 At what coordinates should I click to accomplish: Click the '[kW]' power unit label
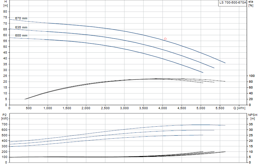5,119
